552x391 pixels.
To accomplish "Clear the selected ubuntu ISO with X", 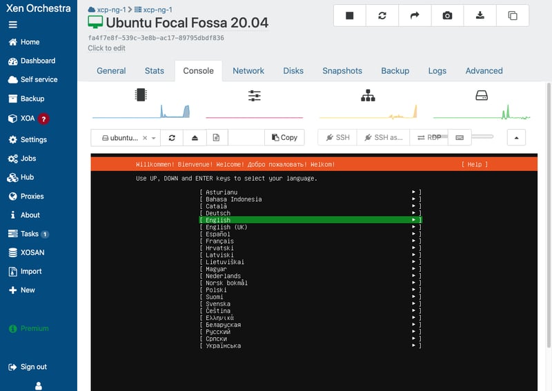I will click(x=145, y=138).
